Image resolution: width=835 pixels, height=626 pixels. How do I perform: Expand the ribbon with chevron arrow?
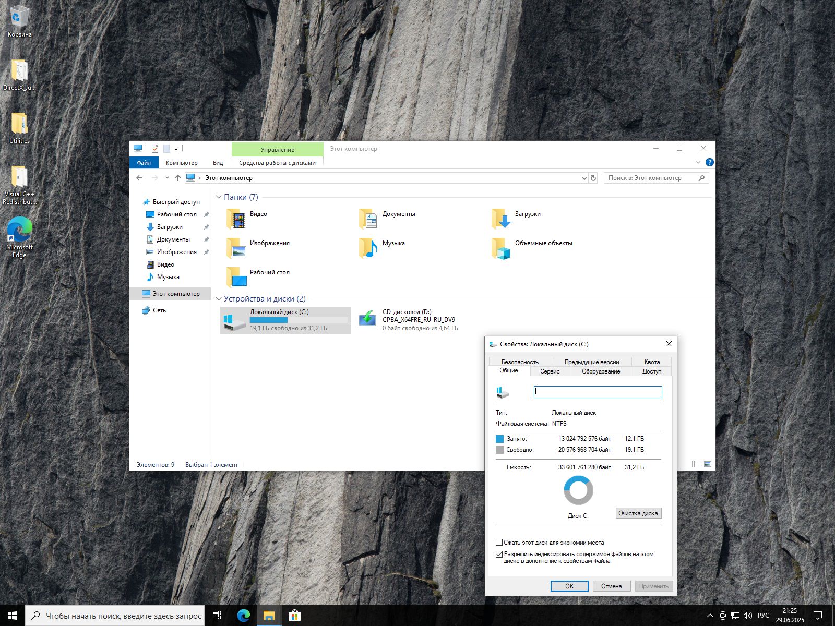coord(698,162)
